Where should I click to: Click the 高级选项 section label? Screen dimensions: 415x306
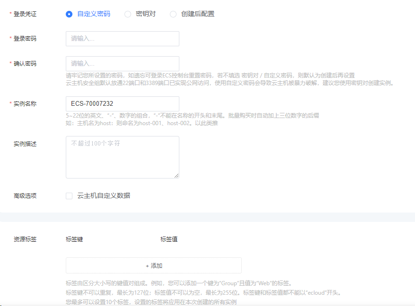click(25, 196)
